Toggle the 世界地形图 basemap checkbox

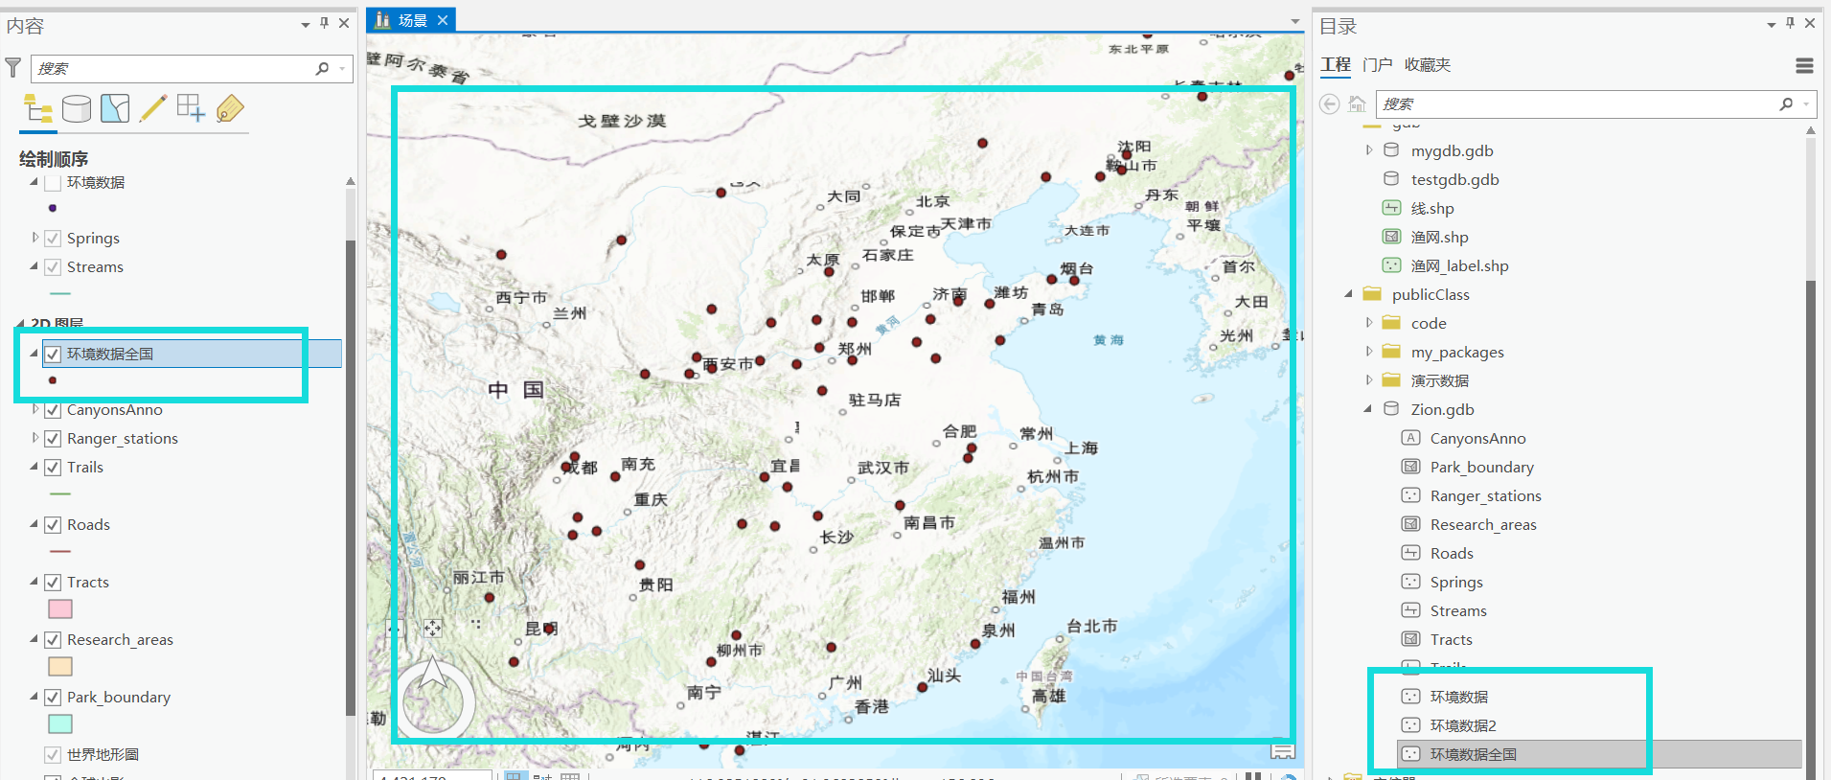point(53,755)
